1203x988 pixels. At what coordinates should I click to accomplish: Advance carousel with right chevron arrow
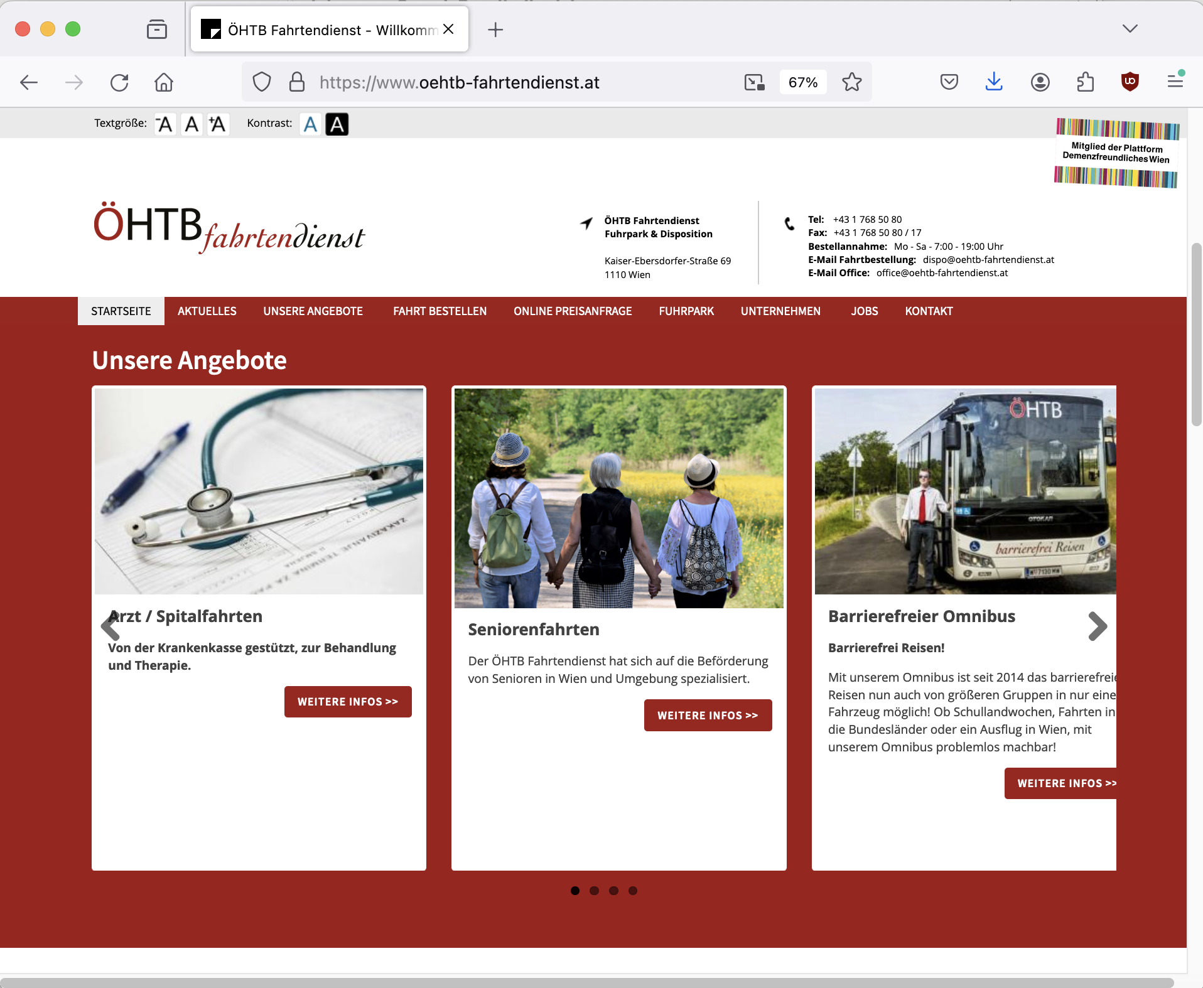[x=1097, y=626]
